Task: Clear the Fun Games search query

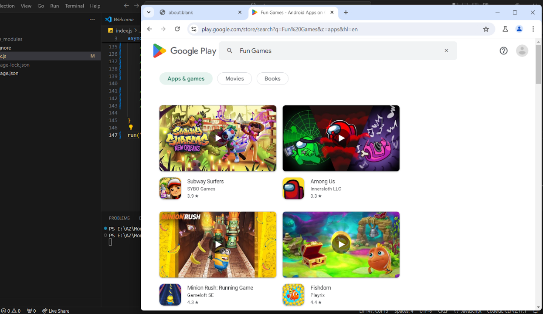Action: (446, 51)
